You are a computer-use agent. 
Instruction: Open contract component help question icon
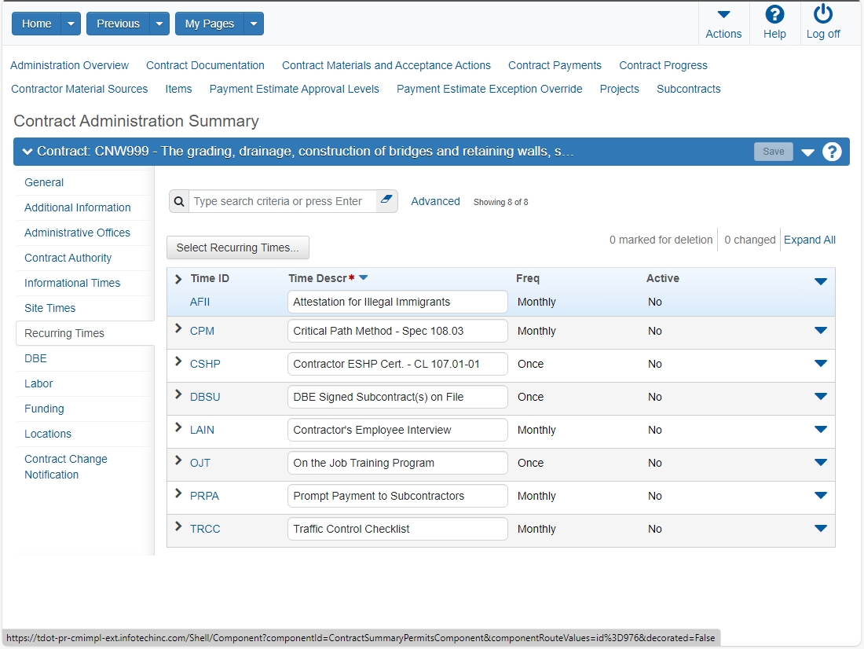click(x=832, y=152)
